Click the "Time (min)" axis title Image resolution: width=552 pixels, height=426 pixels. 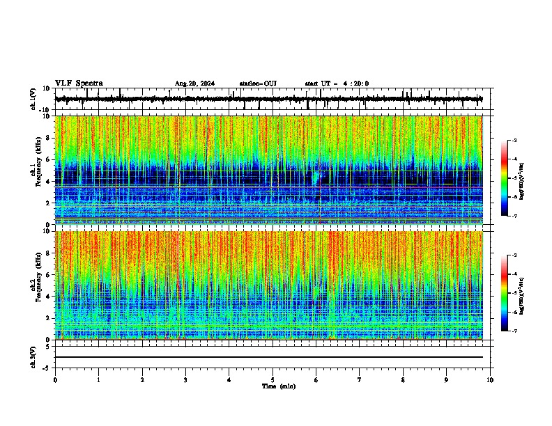coord(279,386)
